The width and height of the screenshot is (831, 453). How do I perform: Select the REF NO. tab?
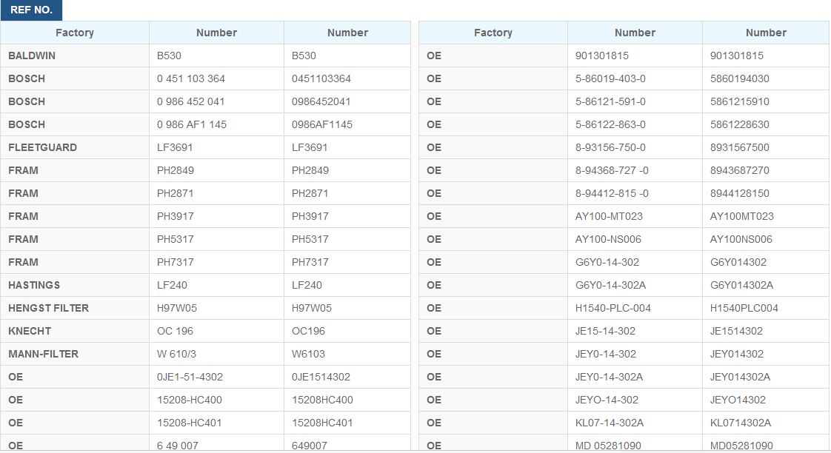31,10
